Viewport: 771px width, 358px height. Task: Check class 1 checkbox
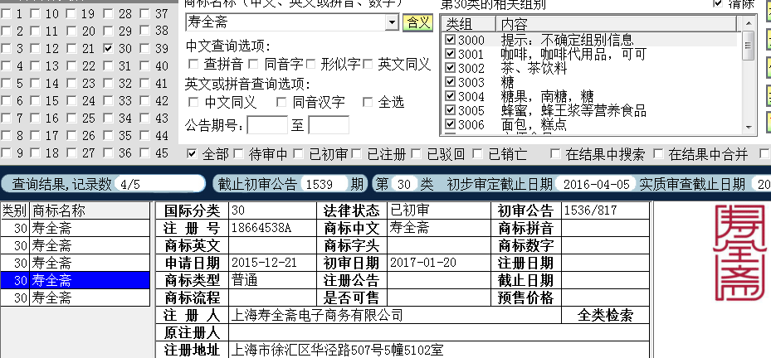pos(6,14)
